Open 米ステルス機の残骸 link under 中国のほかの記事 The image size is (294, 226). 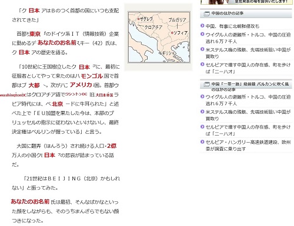[248, 53]
